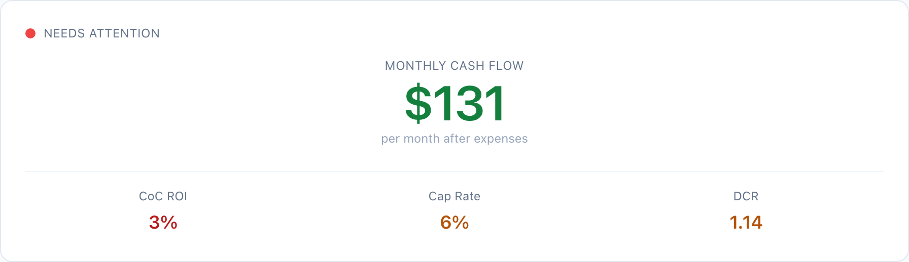The width and height of the screenshot is (909, 262).
Task: Click the red status dot indicator
Action: [30, 33]
